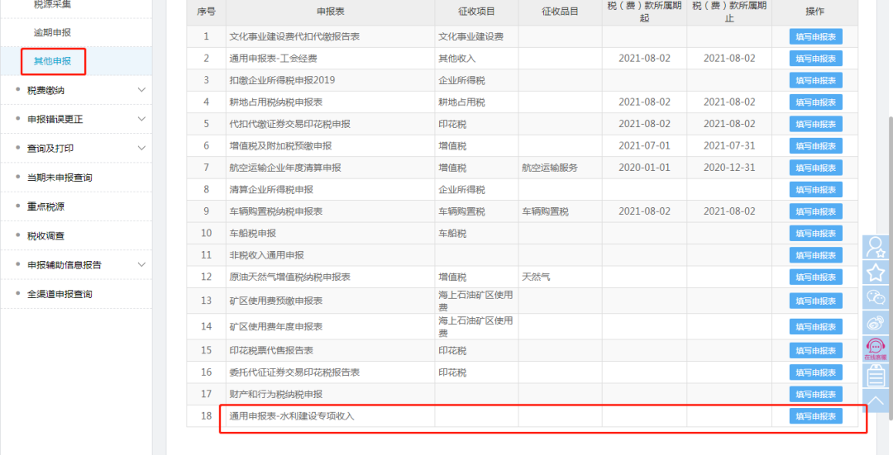Image resolution: width=893 pixels, height=455 pixels.
Task: Expand the 申报错误更正 menu chevron
Action: [142, 119]
